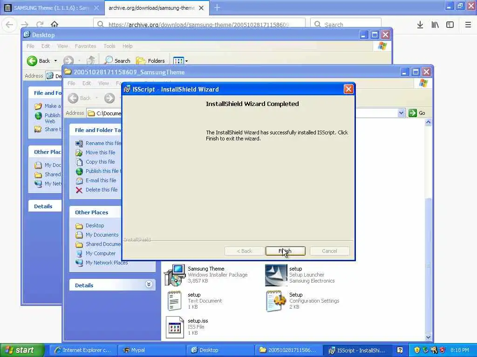Click Back arrow in SamsungTheme folder toolbar

click(73, 98)
